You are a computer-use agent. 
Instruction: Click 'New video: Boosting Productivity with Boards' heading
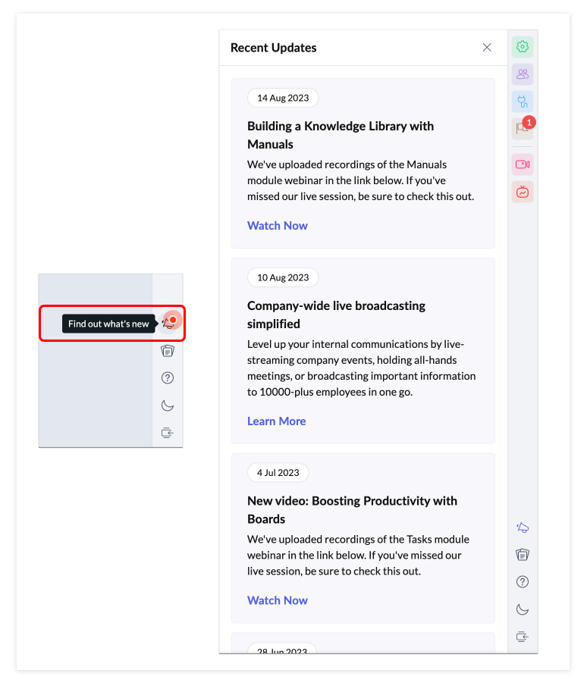pos(353,510)
